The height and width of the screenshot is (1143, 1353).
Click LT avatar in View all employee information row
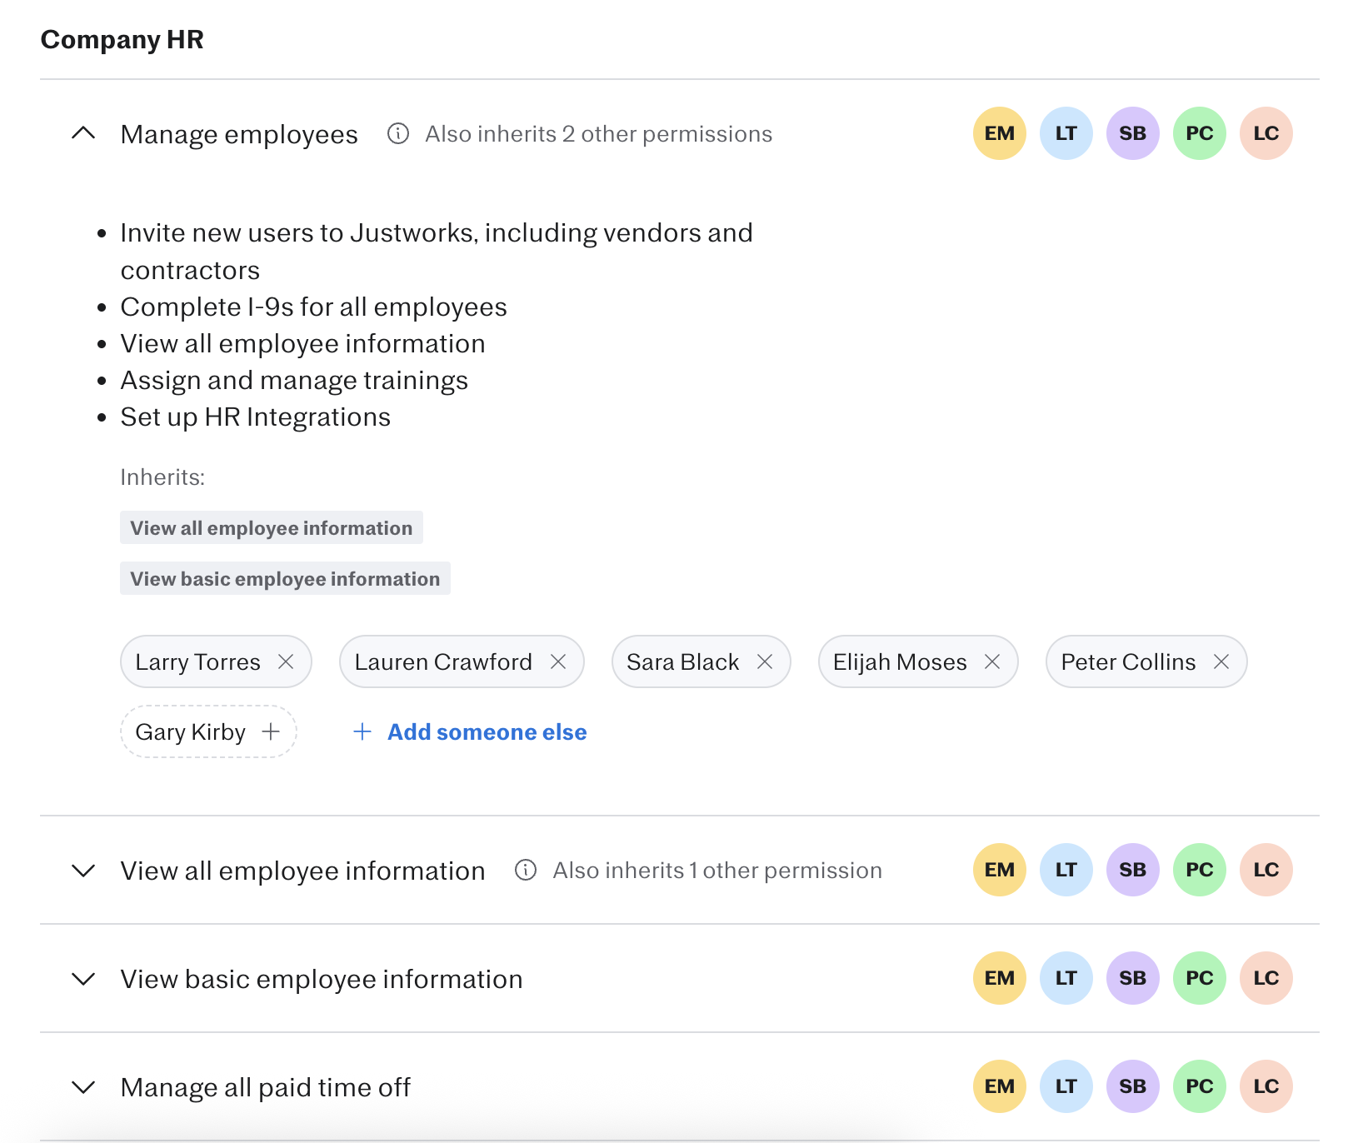1066,870
